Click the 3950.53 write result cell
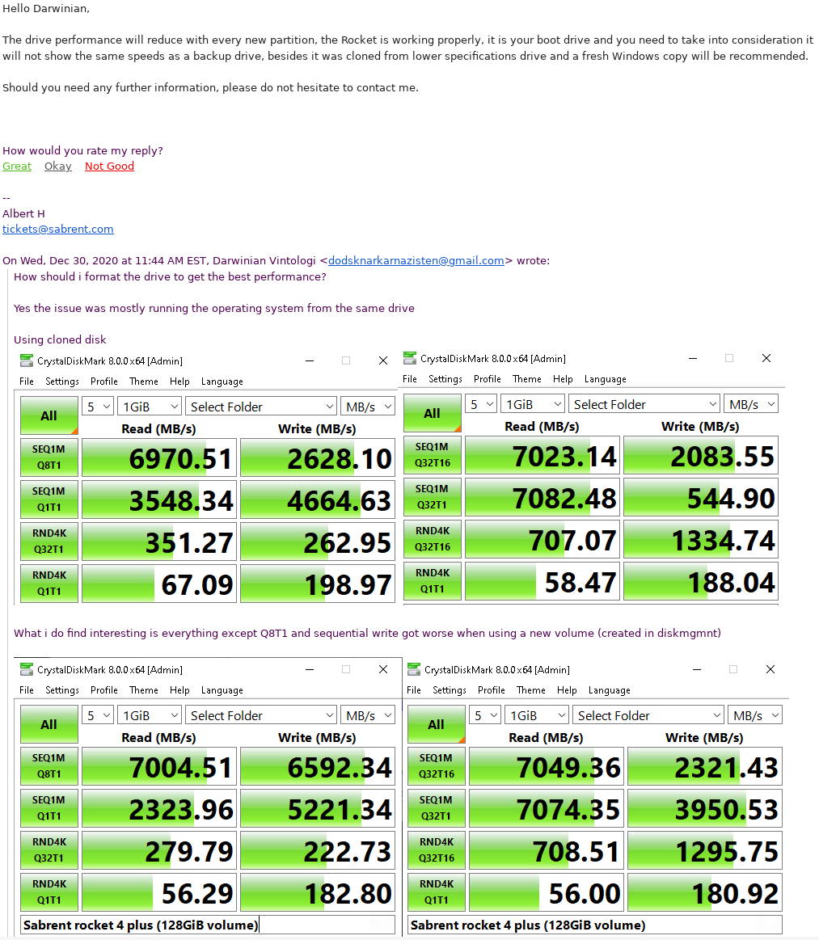819x940 pixels. (705, 808)
